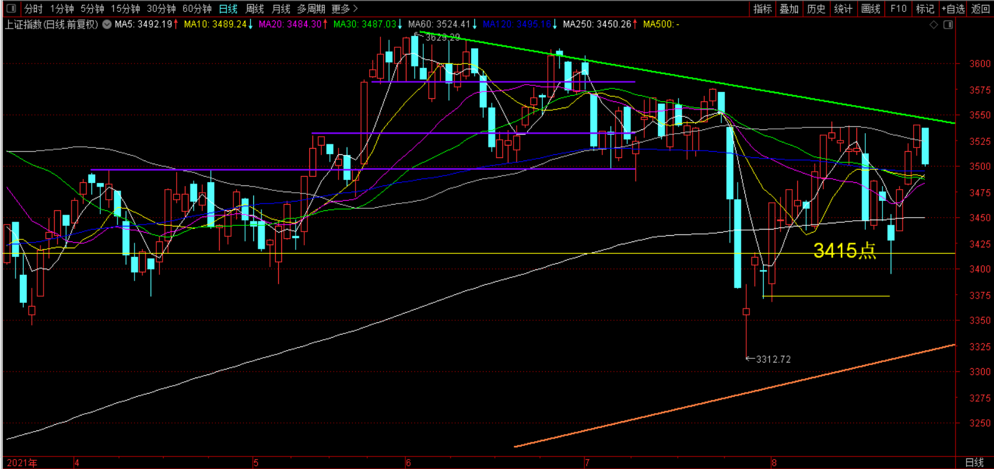Click the 标记 mark button

click(926, 9)
